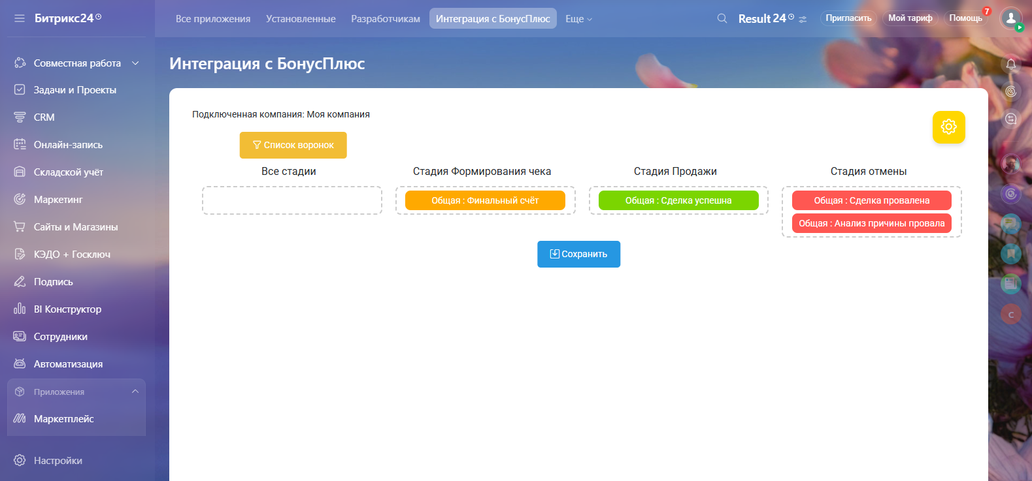Click the Автоматизация robot icon
The image size is (1032, 481).
(x=20, y=364)
